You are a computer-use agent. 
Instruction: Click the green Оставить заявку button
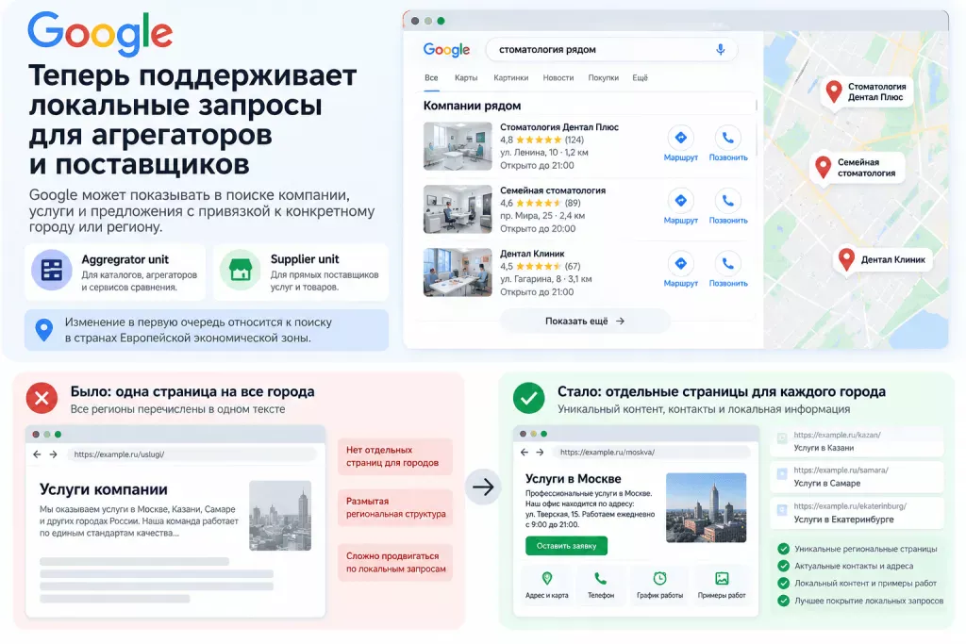(566, 546)
